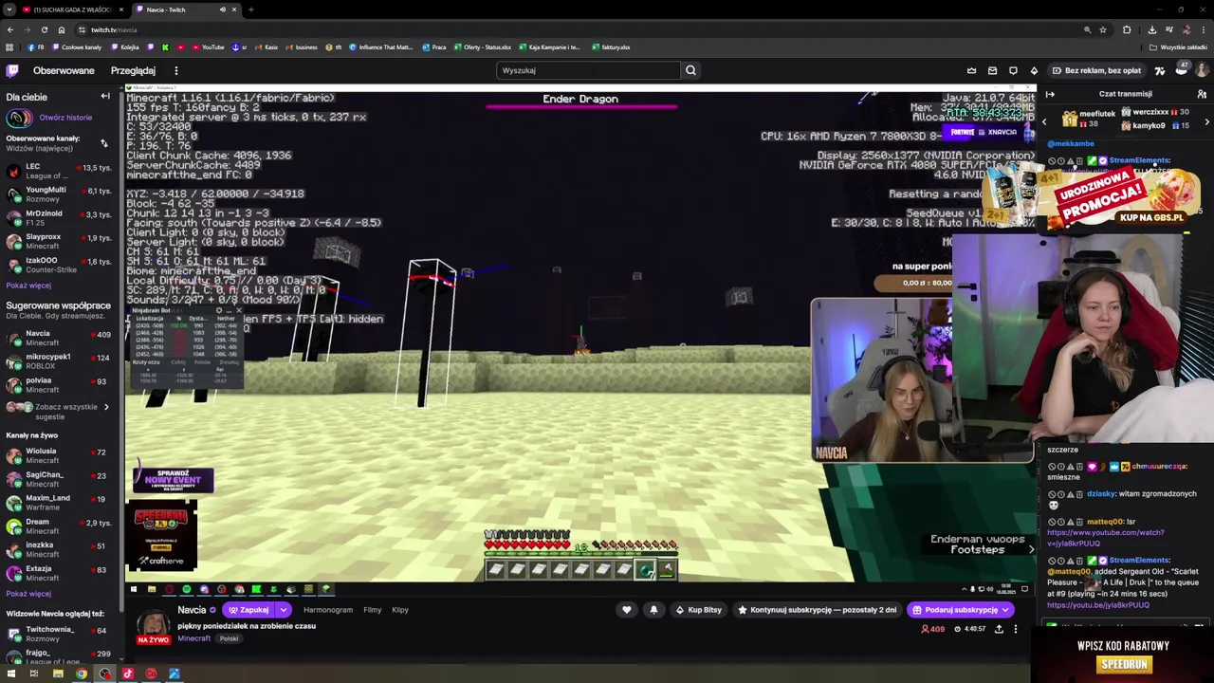Expand Pokaż więcej under followed channels
The image size is (1214, 683).
pyautogui.click(x=28, y=286)
